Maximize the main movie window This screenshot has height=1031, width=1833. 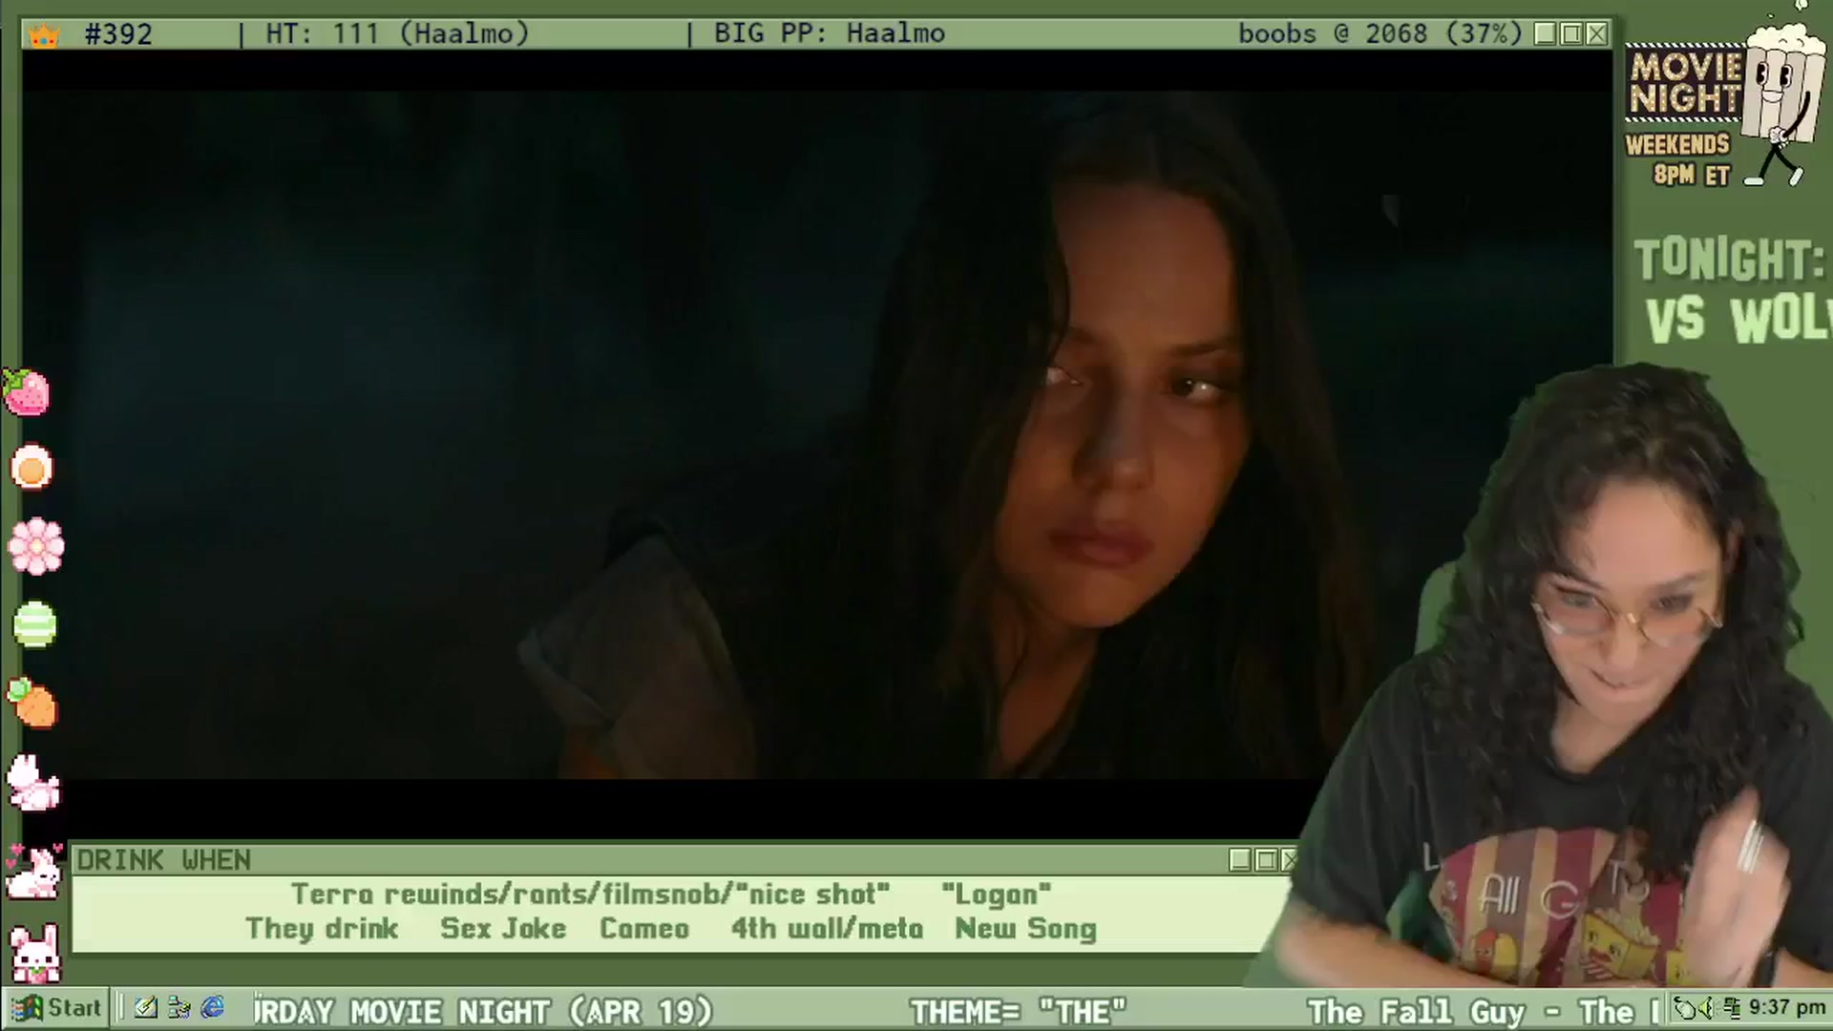1571,34
